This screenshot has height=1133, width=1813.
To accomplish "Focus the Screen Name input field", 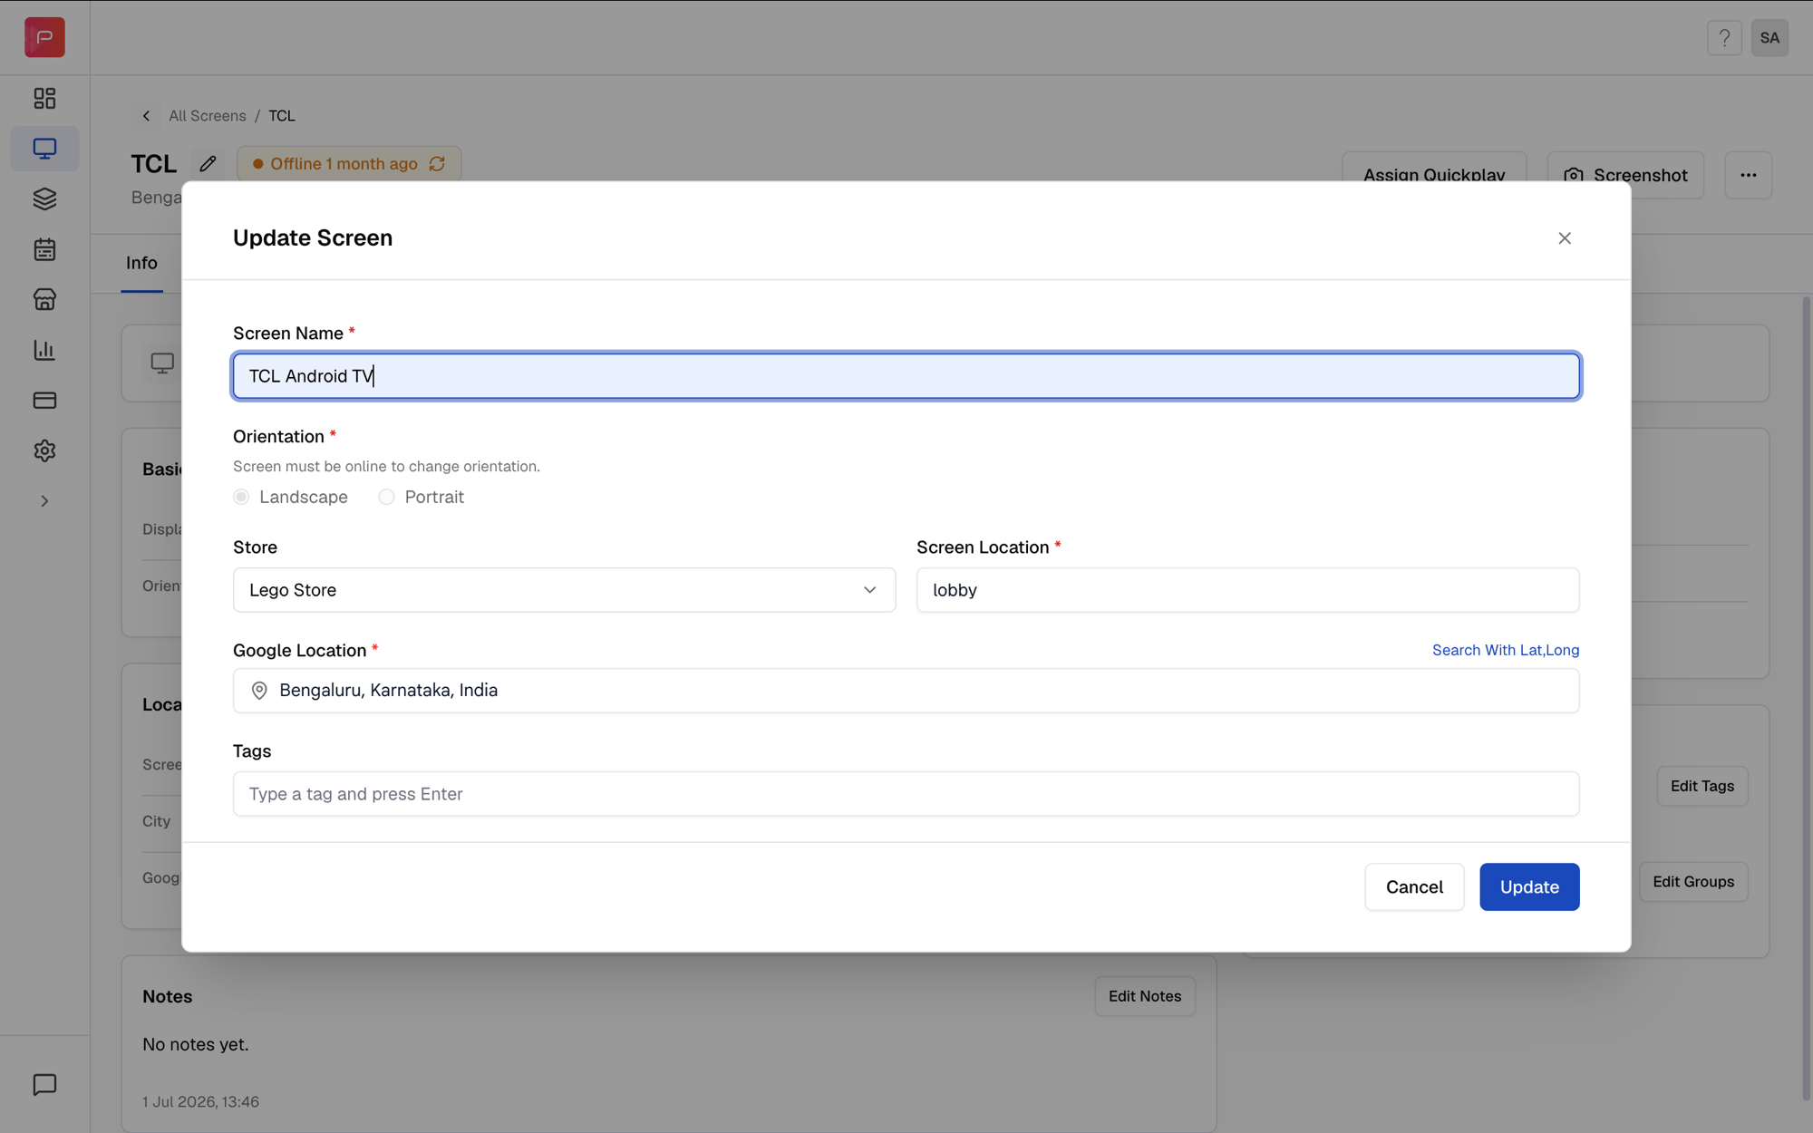I will pyautogui.click(x=906, y=376).
